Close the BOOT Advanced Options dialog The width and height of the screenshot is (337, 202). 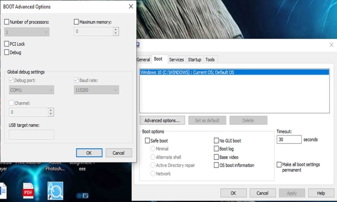coord(131,6)
